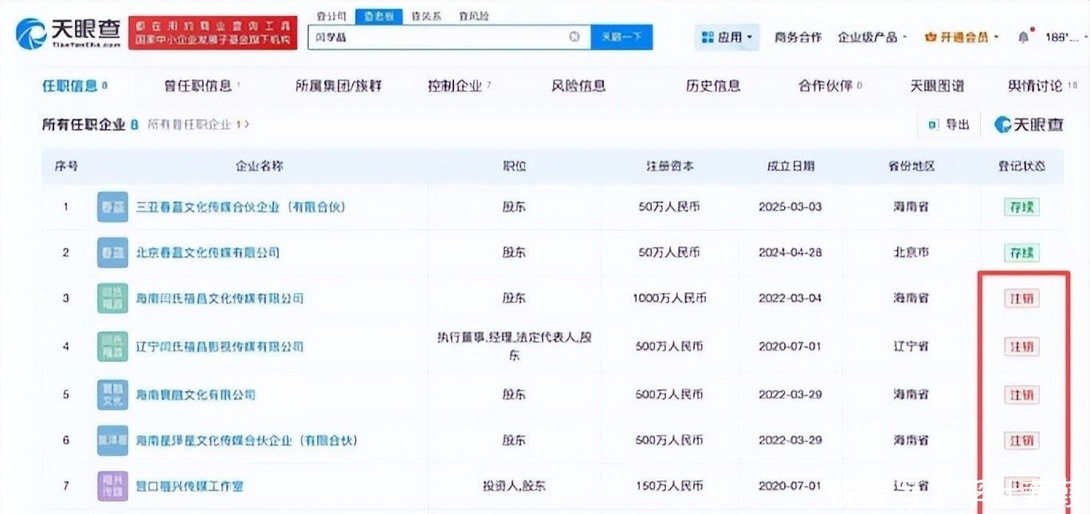Click the purple company logo in row 7
This screenshot has height=514, width=1090.
click(x=112, y=485)
